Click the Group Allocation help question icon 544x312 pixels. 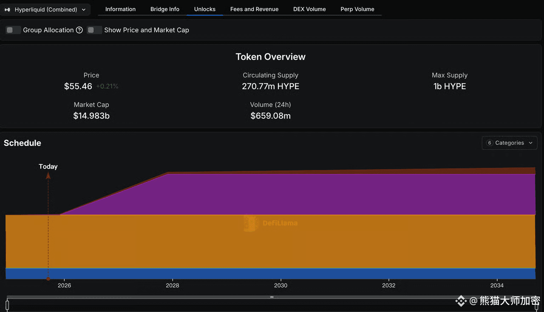tap(79, 30)
